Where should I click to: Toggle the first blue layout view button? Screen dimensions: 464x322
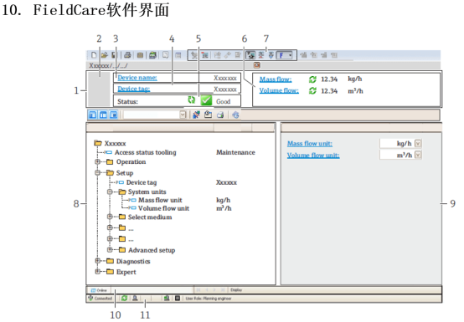coord(93,115)
